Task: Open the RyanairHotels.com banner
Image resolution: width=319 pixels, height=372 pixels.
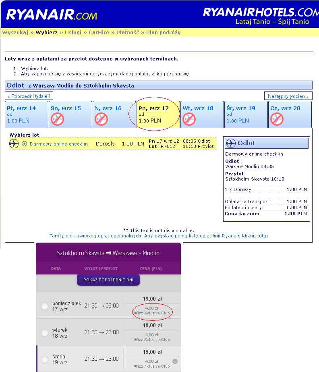Action: [261, 16]
